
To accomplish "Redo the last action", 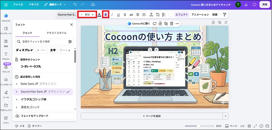I will 83,5.
